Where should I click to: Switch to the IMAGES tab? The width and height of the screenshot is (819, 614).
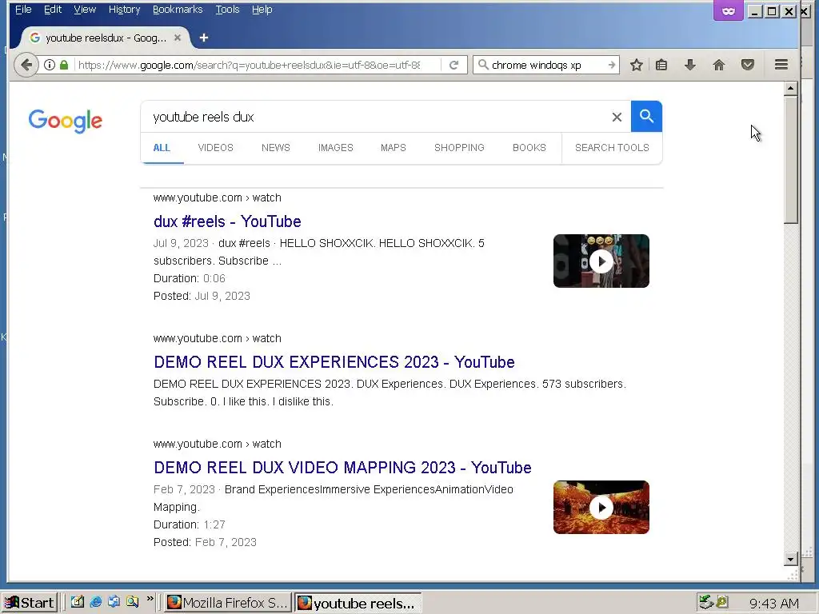335,148
